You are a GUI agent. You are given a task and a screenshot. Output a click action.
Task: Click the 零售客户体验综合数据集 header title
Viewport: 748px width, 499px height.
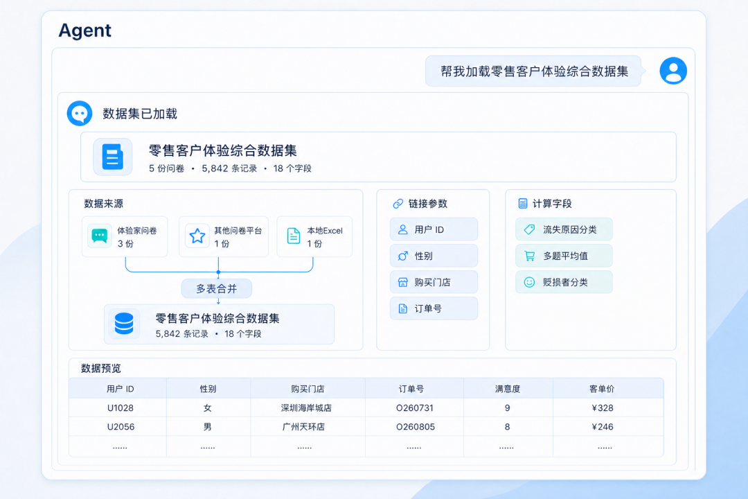223,151
